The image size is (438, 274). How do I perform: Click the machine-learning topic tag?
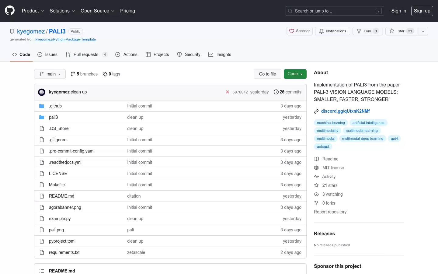331,123
